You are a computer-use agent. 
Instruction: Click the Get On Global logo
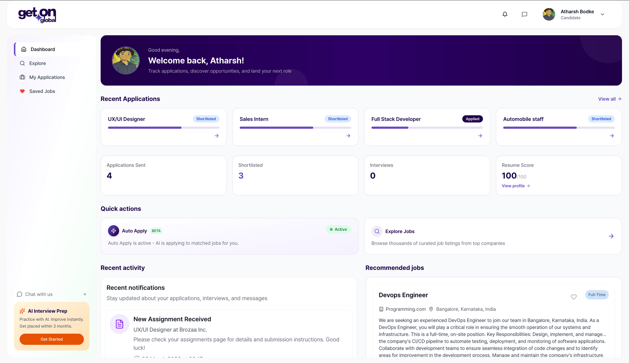tap(37, 15)
